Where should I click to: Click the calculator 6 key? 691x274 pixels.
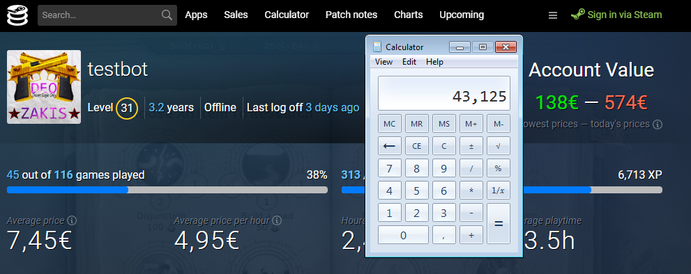pyautogui.click(x=443, y=191)
